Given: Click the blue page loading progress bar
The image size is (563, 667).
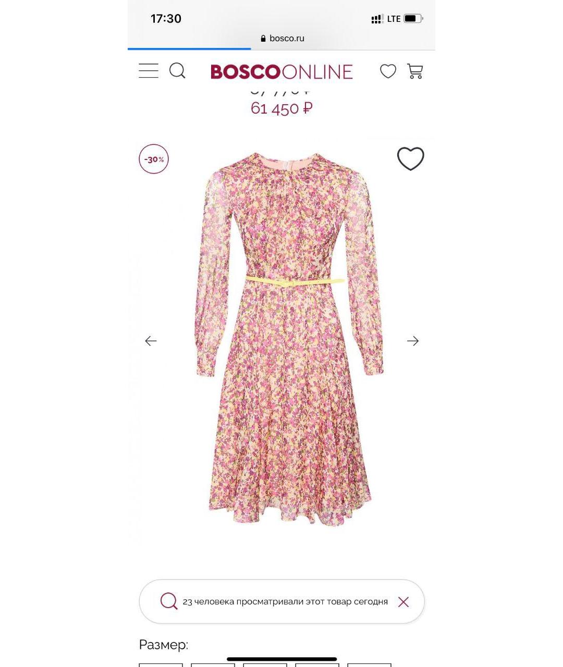Looking at the screenshot, I should (189, 49).
